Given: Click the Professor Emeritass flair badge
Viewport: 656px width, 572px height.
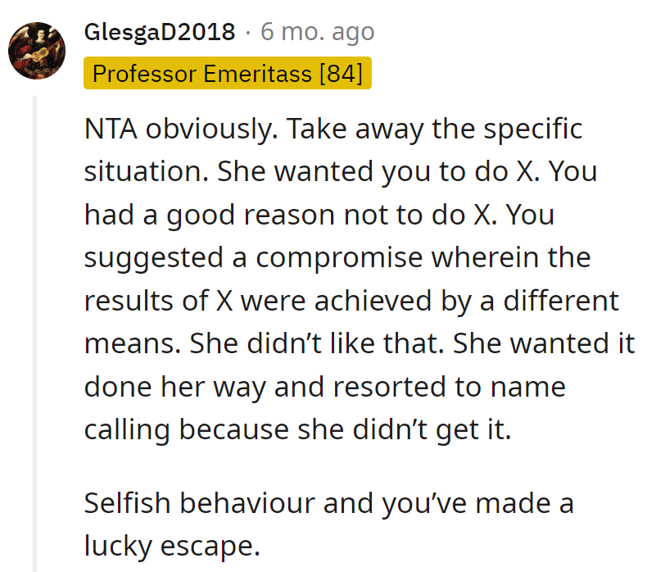Looking at the screenshot, I should point(227,73).
